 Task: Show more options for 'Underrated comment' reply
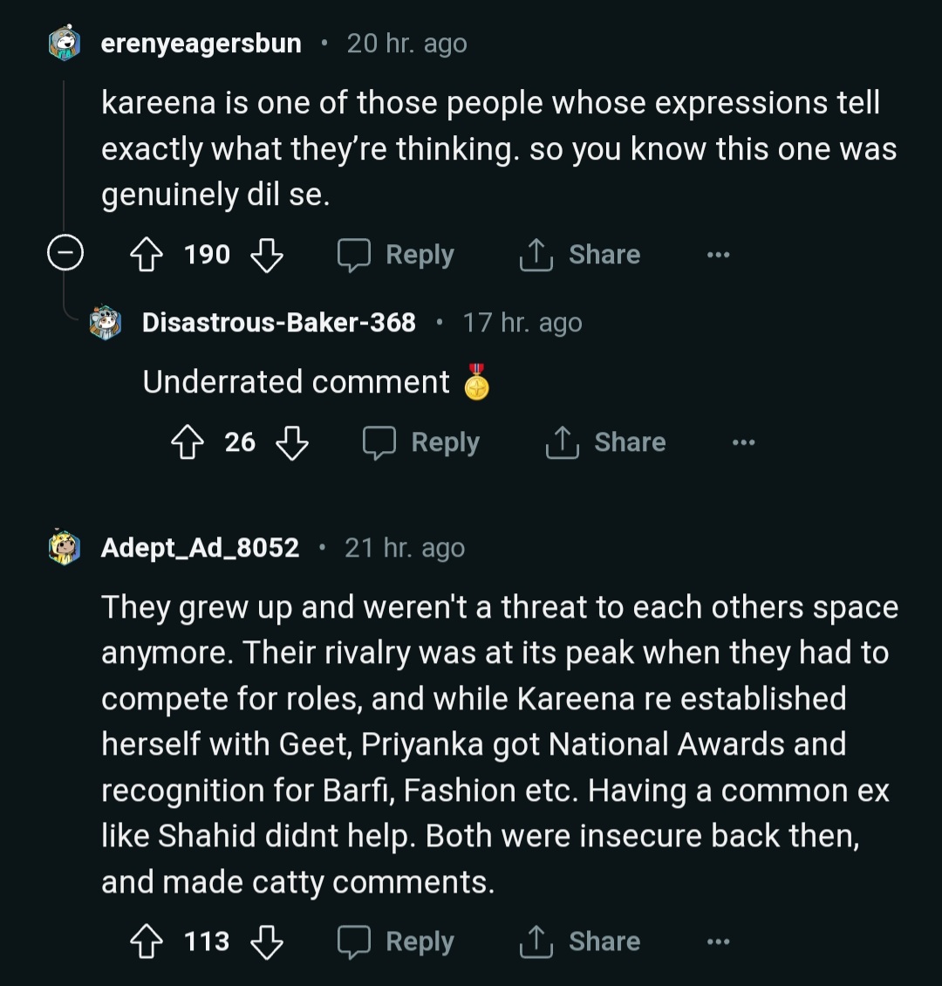pyautogui.click(x=743, y=442)
